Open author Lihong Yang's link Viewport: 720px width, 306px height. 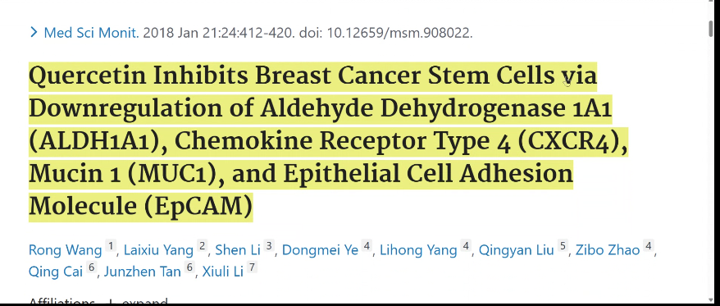click(x=418, y=250)
